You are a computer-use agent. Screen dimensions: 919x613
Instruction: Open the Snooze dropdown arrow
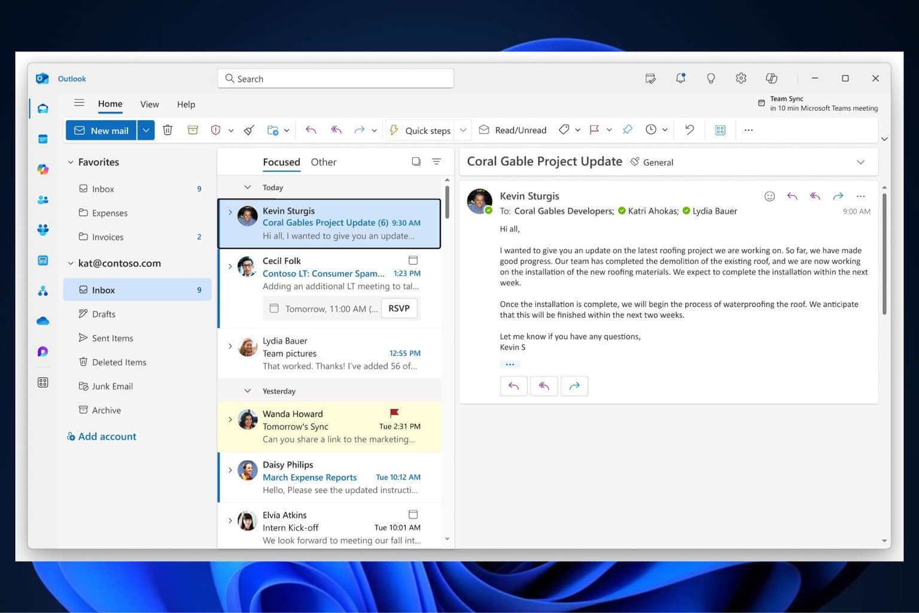click(x=665, y=130)
